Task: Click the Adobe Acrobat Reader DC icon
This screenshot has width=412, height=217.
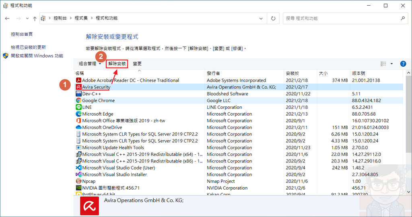Action: coord(78,80)
